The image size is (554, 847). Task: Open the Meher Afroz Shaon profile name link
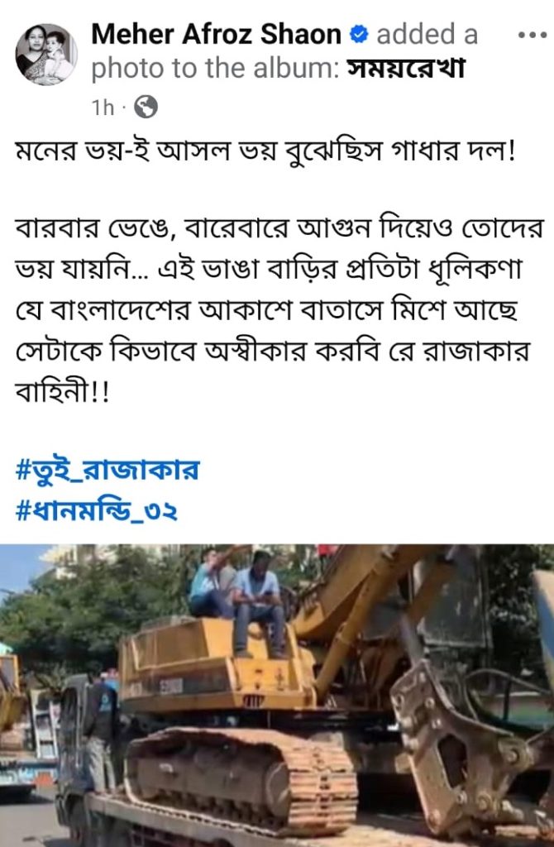[216, 35]
